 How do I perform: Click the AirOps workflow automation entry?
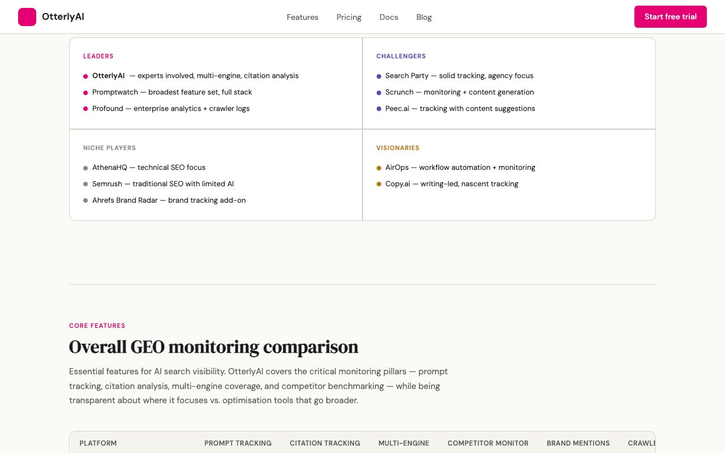click(455, 168)
